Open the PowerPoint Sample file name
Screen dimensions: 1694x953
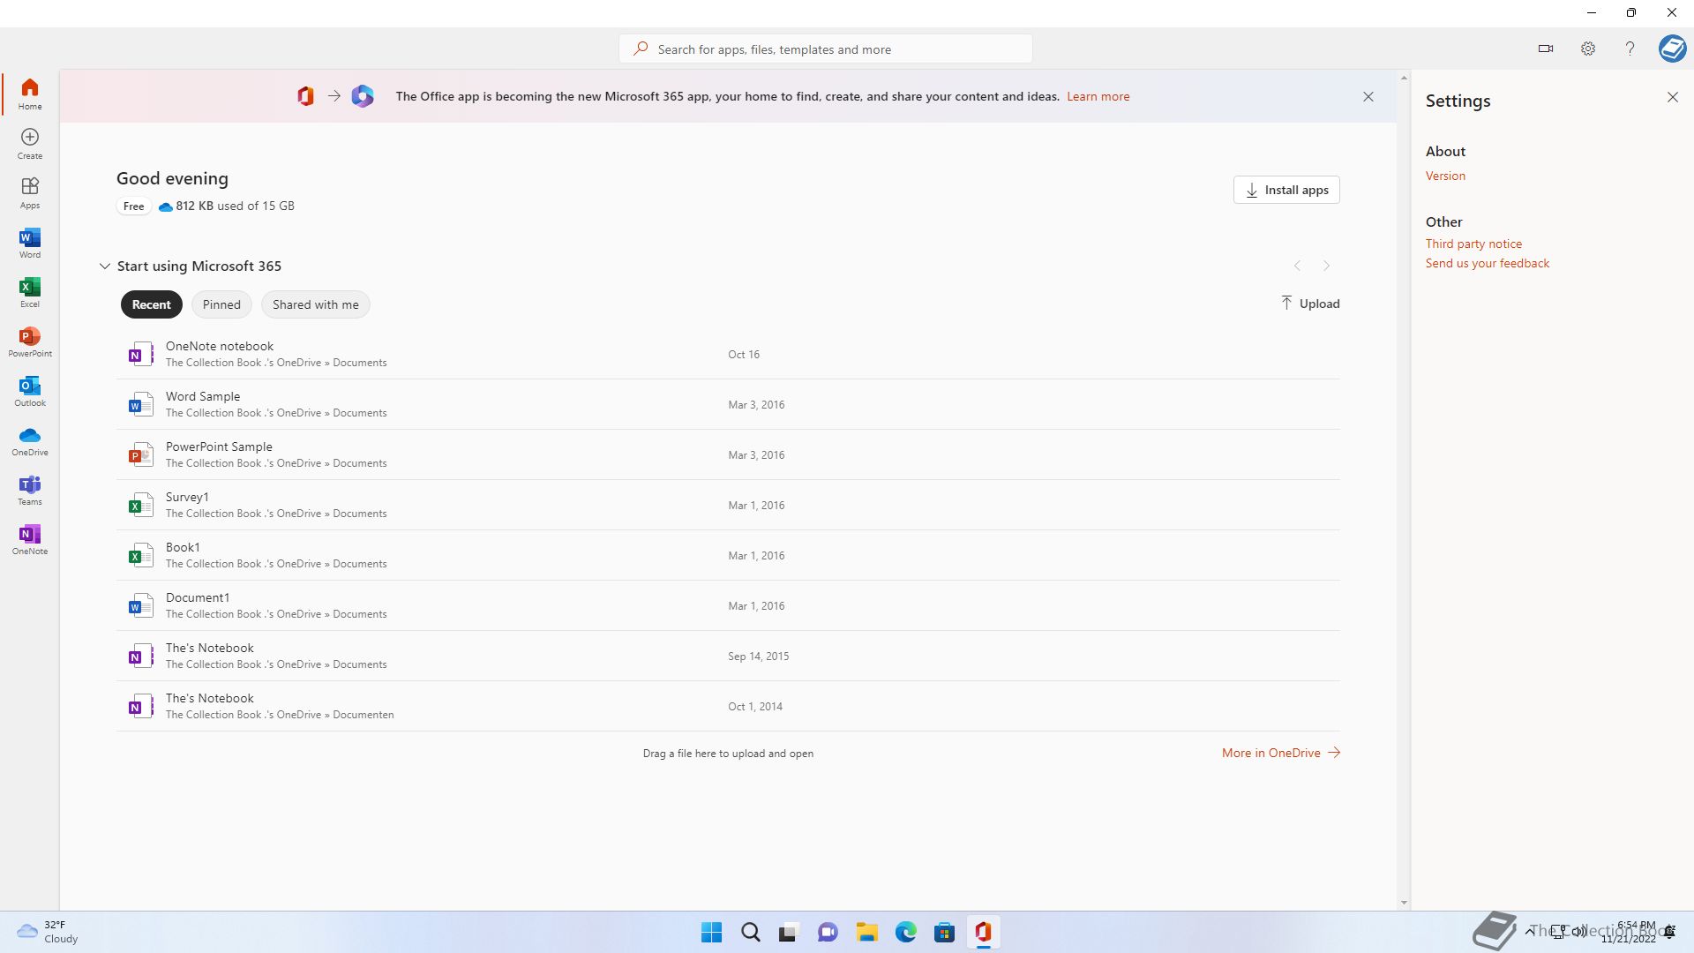click(x=219, y=446)
